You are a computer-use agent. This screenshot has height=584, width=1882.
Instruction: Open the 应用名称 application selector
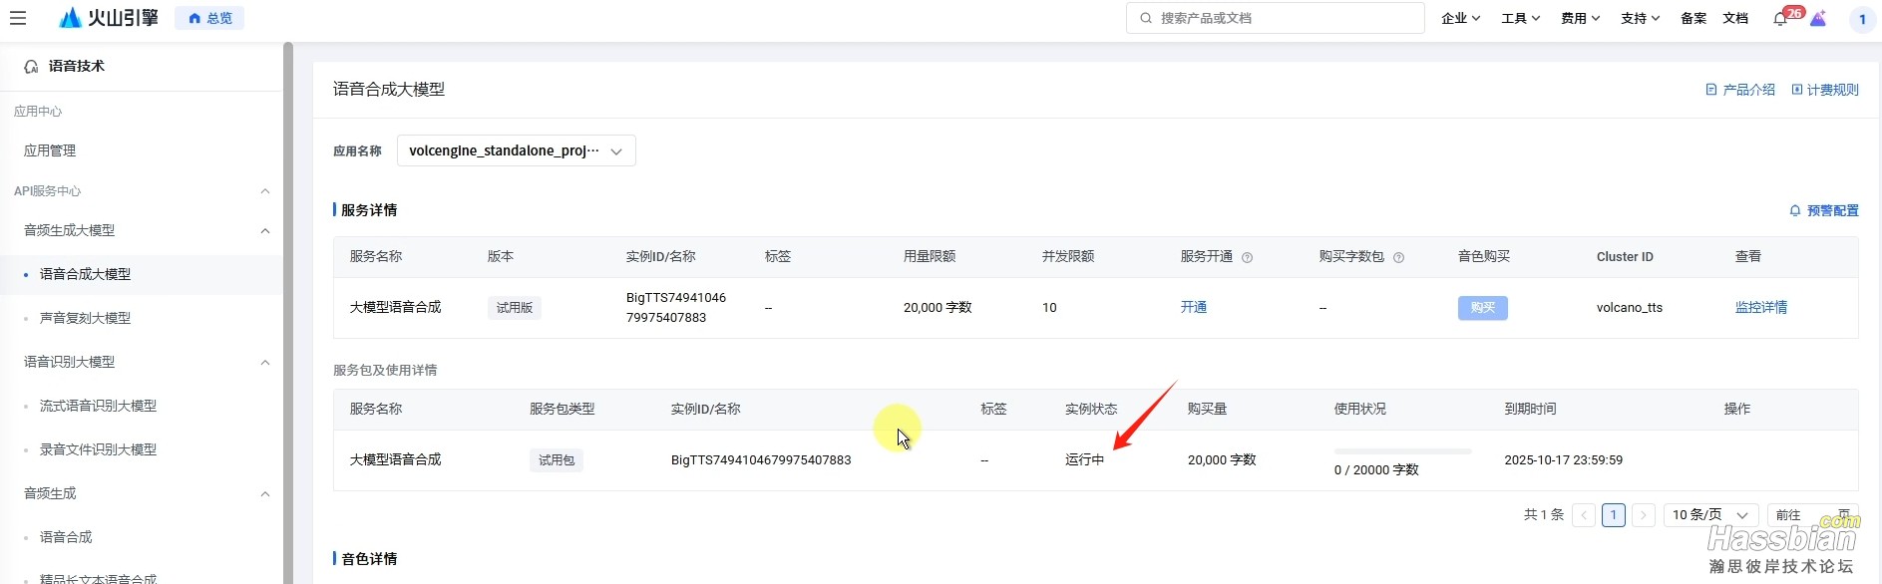tap(516, 150)
